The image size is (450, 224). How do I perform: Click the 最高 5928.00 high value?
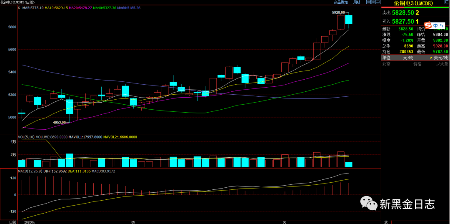(440, 46)
